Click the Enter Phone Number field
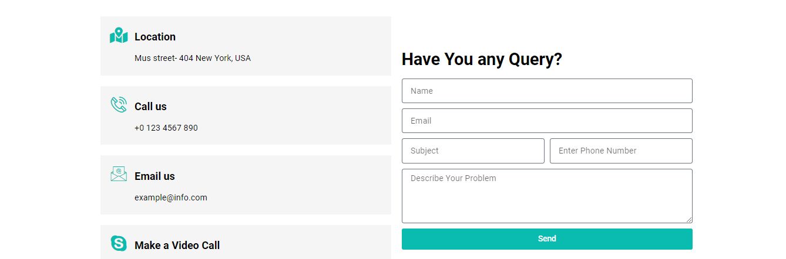Image resolution: width=786 pixels, height=259 pixels. (x=620, y=151)
